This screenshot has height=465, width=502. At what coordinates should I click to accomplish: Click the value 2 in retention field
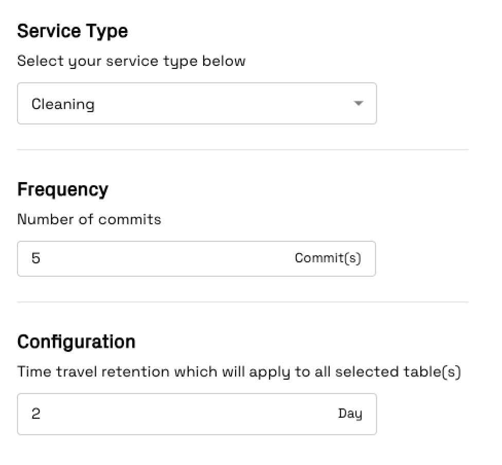[36, 414]
